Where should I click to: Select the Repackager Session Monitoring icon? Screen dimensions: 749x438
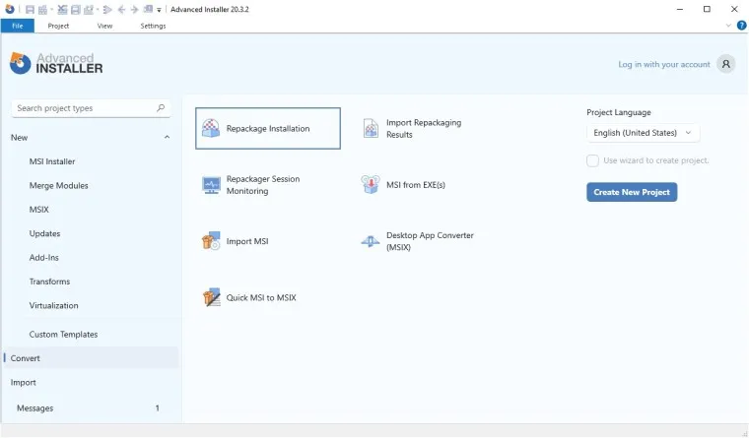pyautogui.click(x=211, y=185)
